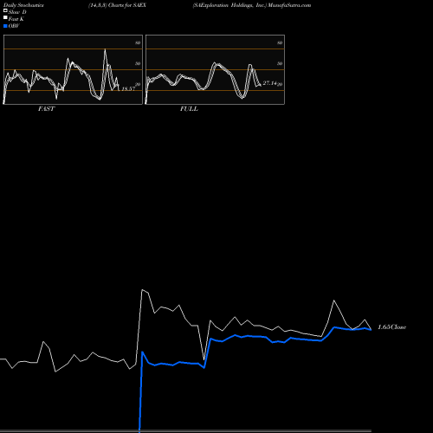Click the 50 level label in FAST chart
This screenshot has height=433, width=433.
(138, 63)
